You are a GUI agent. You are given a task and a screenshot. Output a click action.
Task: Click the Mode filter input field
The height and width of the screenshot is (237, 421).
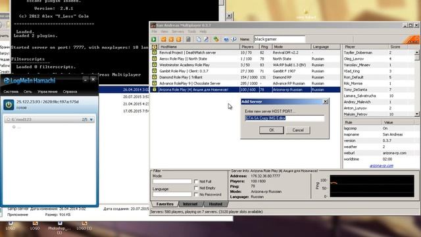[172, 182]
